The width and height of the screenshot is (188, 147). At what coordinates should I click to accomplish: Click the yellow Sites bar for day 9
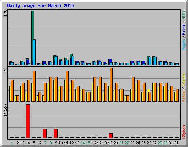click(x=54, y=91)
